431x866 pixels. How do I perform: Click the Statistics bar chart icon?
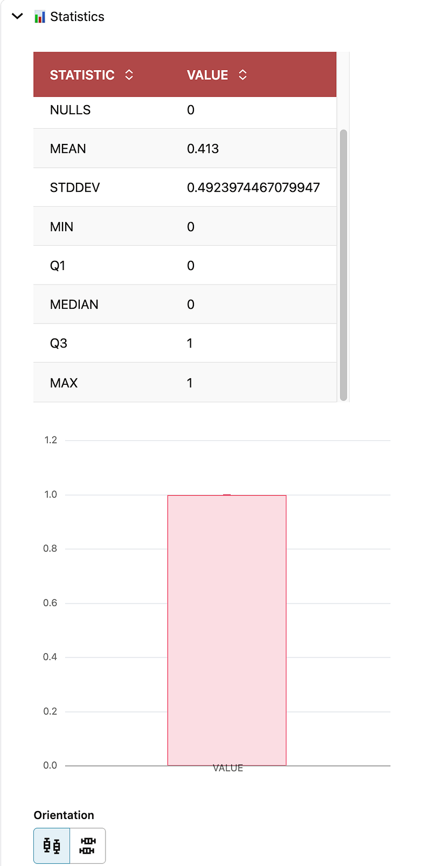coord(40,17)
